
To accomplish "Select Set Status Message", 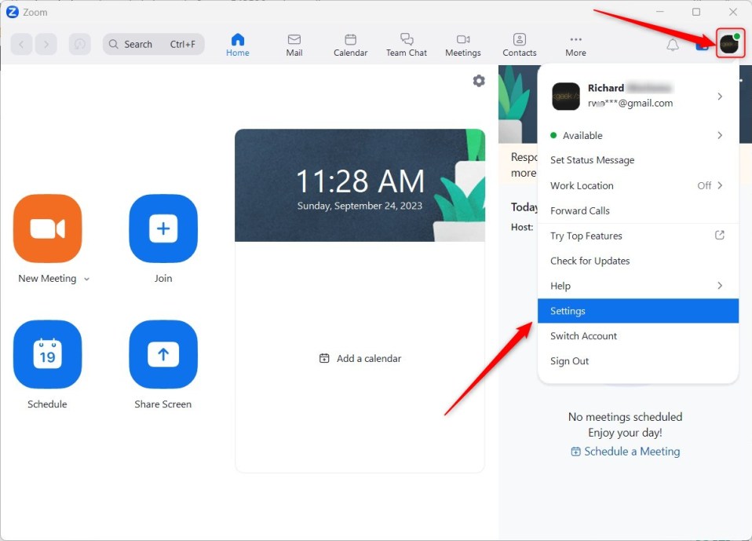I will pyautogui.click(x=638, y=160).
